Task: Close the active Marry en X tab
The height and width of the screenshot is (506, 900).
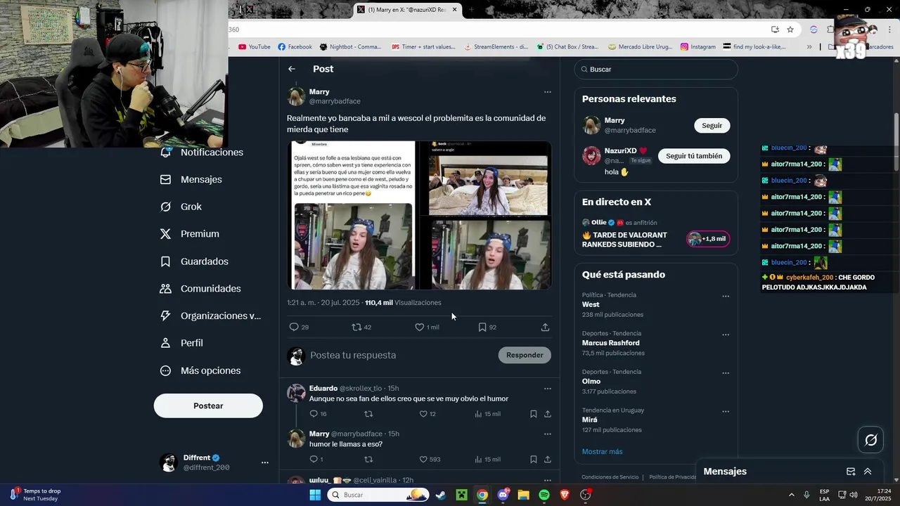Action: pos(454,9)
